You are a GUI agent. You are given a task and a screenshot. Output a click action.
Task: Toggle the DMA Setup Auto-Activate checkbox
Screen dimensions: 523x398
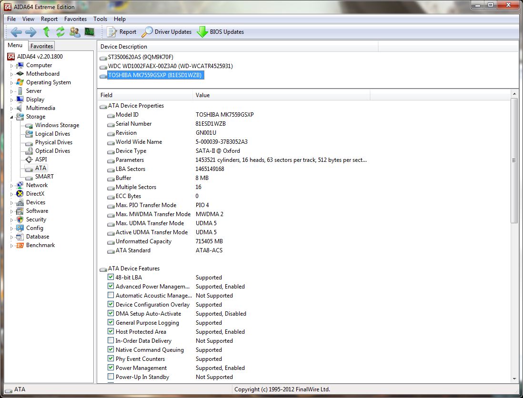[x=111, y=313]
